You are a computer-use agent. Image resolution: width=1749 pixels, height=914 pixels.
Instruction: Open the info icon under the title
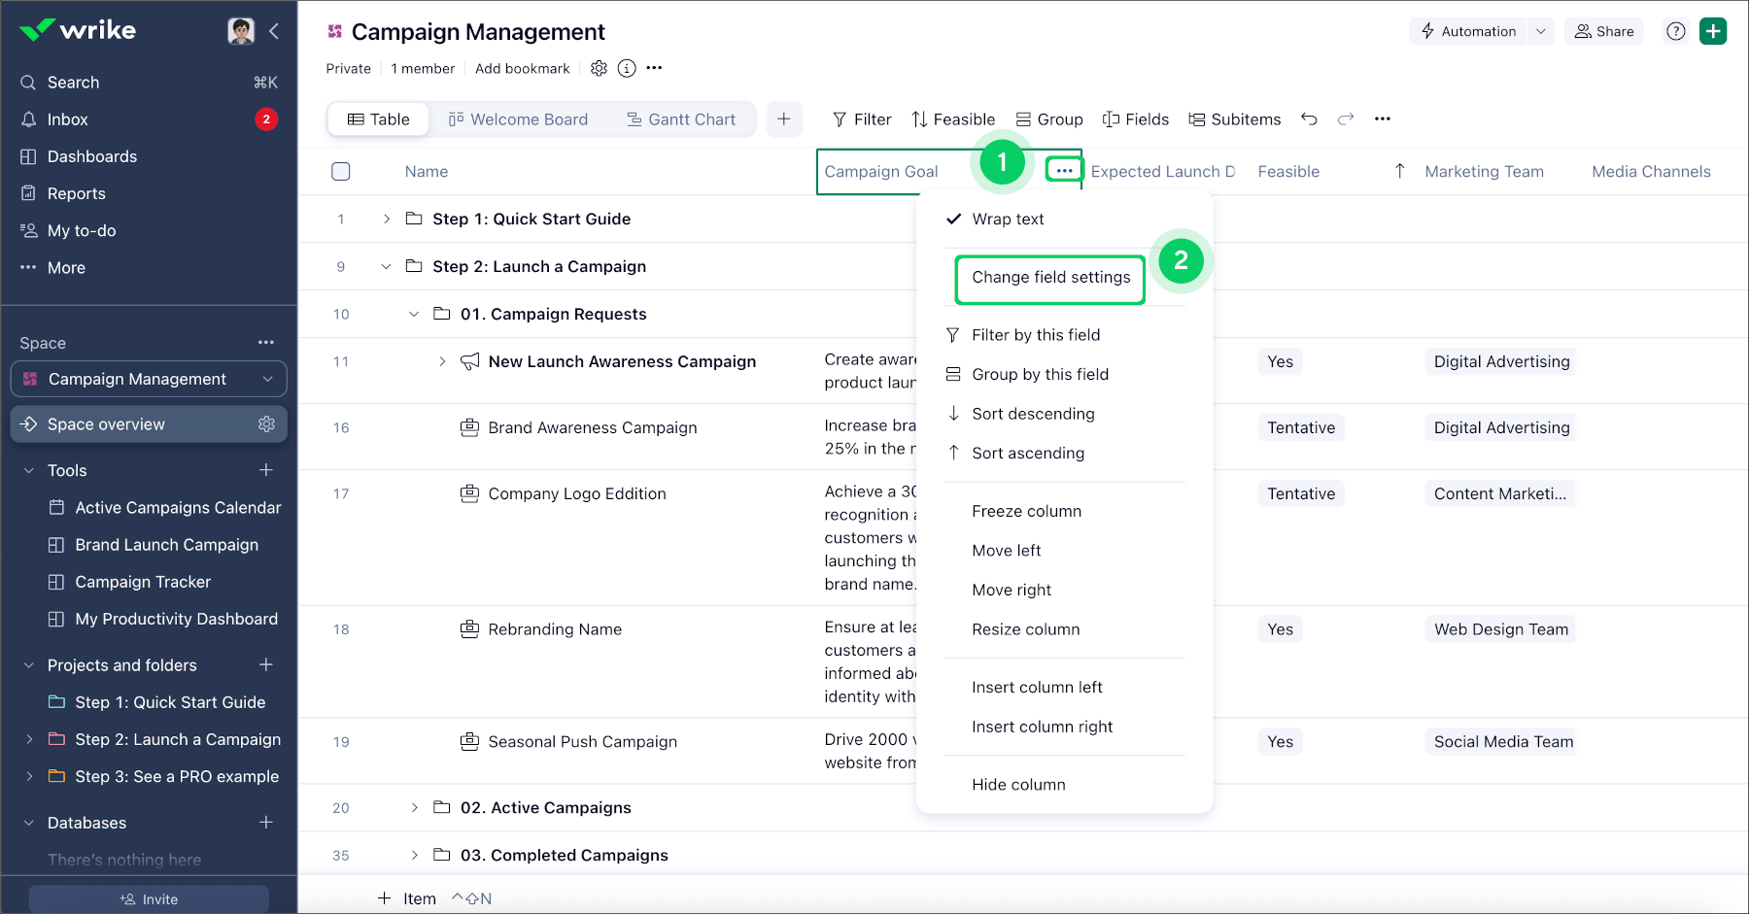627,68
